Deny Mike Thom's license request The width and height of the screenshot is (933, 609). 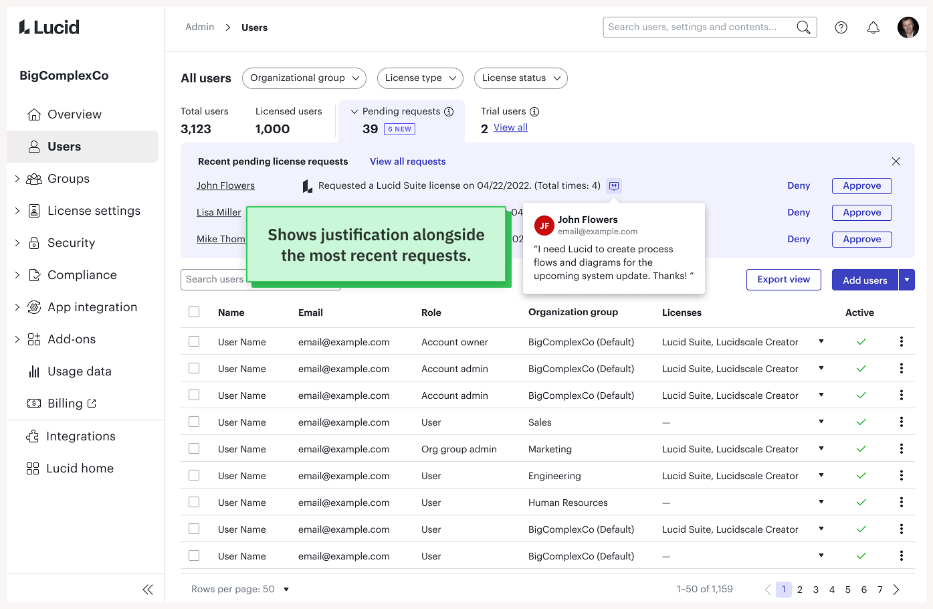pos(799,240)
